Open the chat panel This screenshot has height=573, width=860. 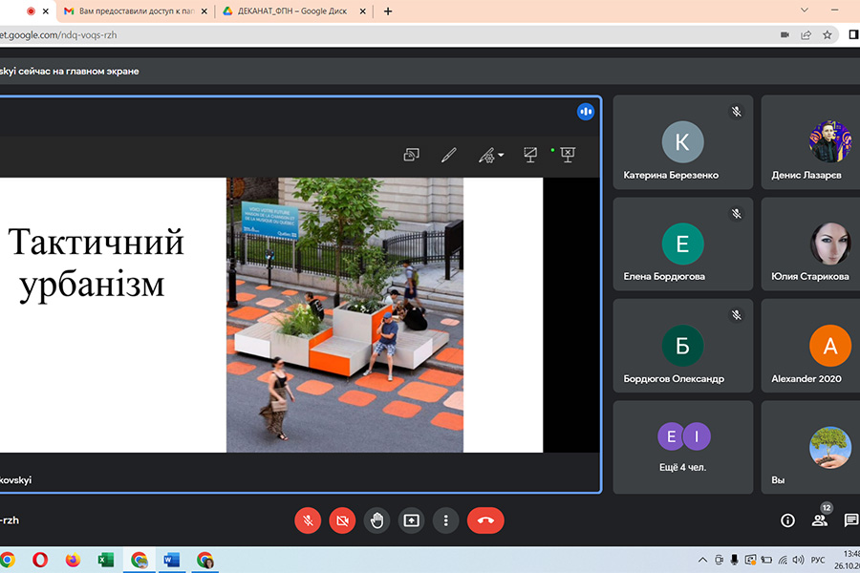pyautogui.click(x=850, y=520)
